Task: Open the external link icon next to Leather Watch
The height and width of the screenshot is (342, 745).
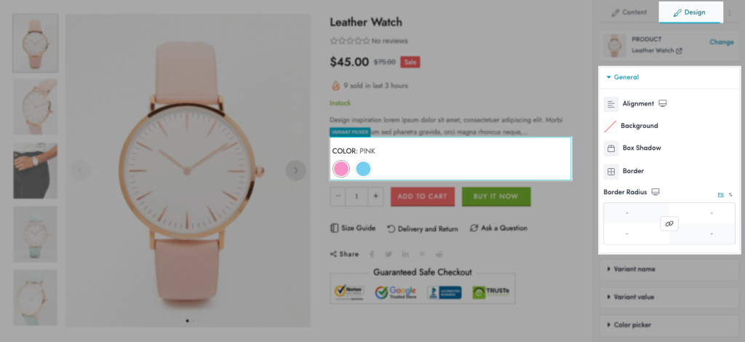Action: (679, 51)
